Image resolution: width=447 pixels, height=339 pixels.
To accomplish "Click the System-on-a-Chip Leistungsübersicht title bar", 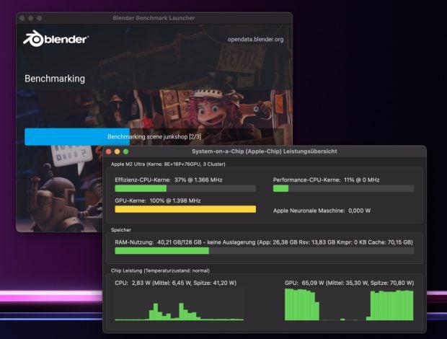I will [x=264, y=151].
